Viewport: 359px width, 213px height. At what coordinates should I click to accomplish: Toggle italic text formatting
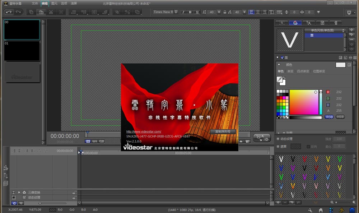coord(183,12)
